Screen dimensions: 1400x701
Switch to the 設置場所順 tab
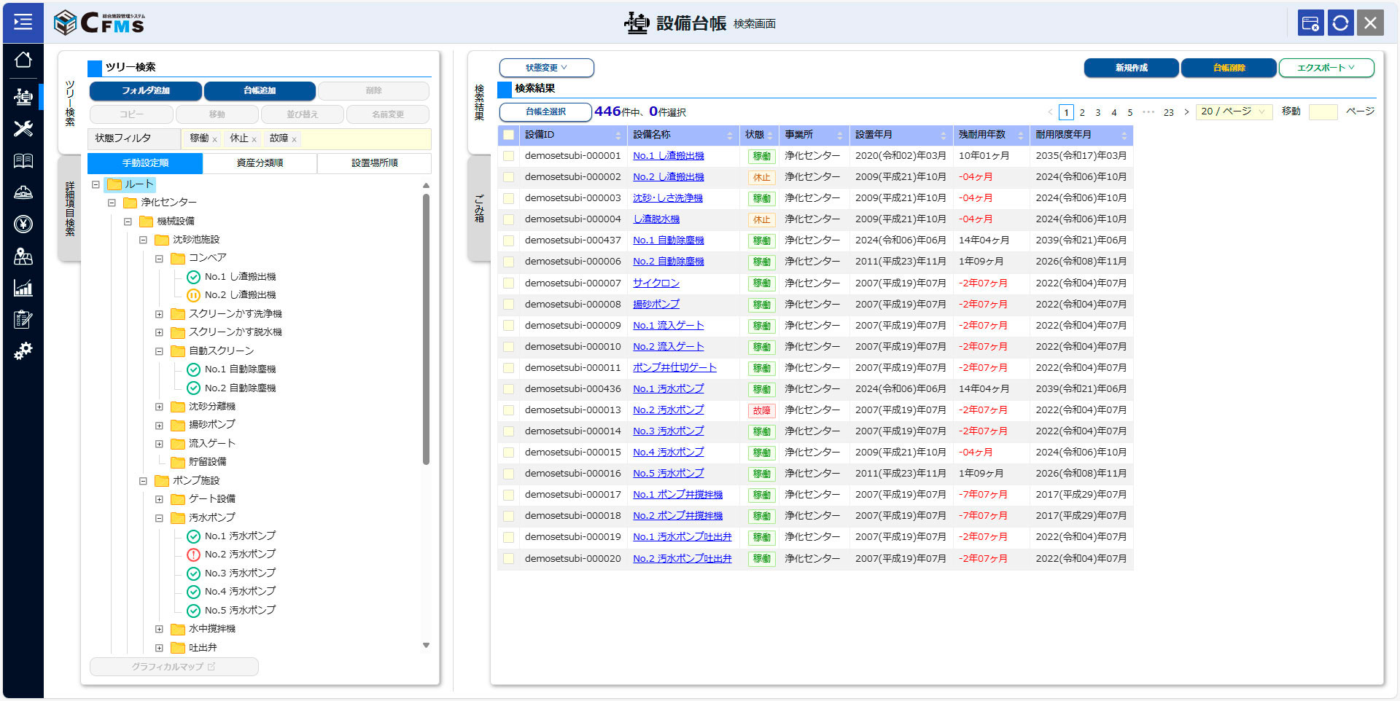pyautogui.click(x=374, y=163)
